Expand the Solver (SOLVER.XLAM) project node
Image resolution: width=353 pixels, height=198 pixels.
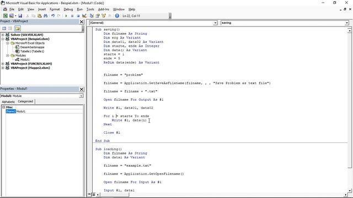[x=3, y=35]
